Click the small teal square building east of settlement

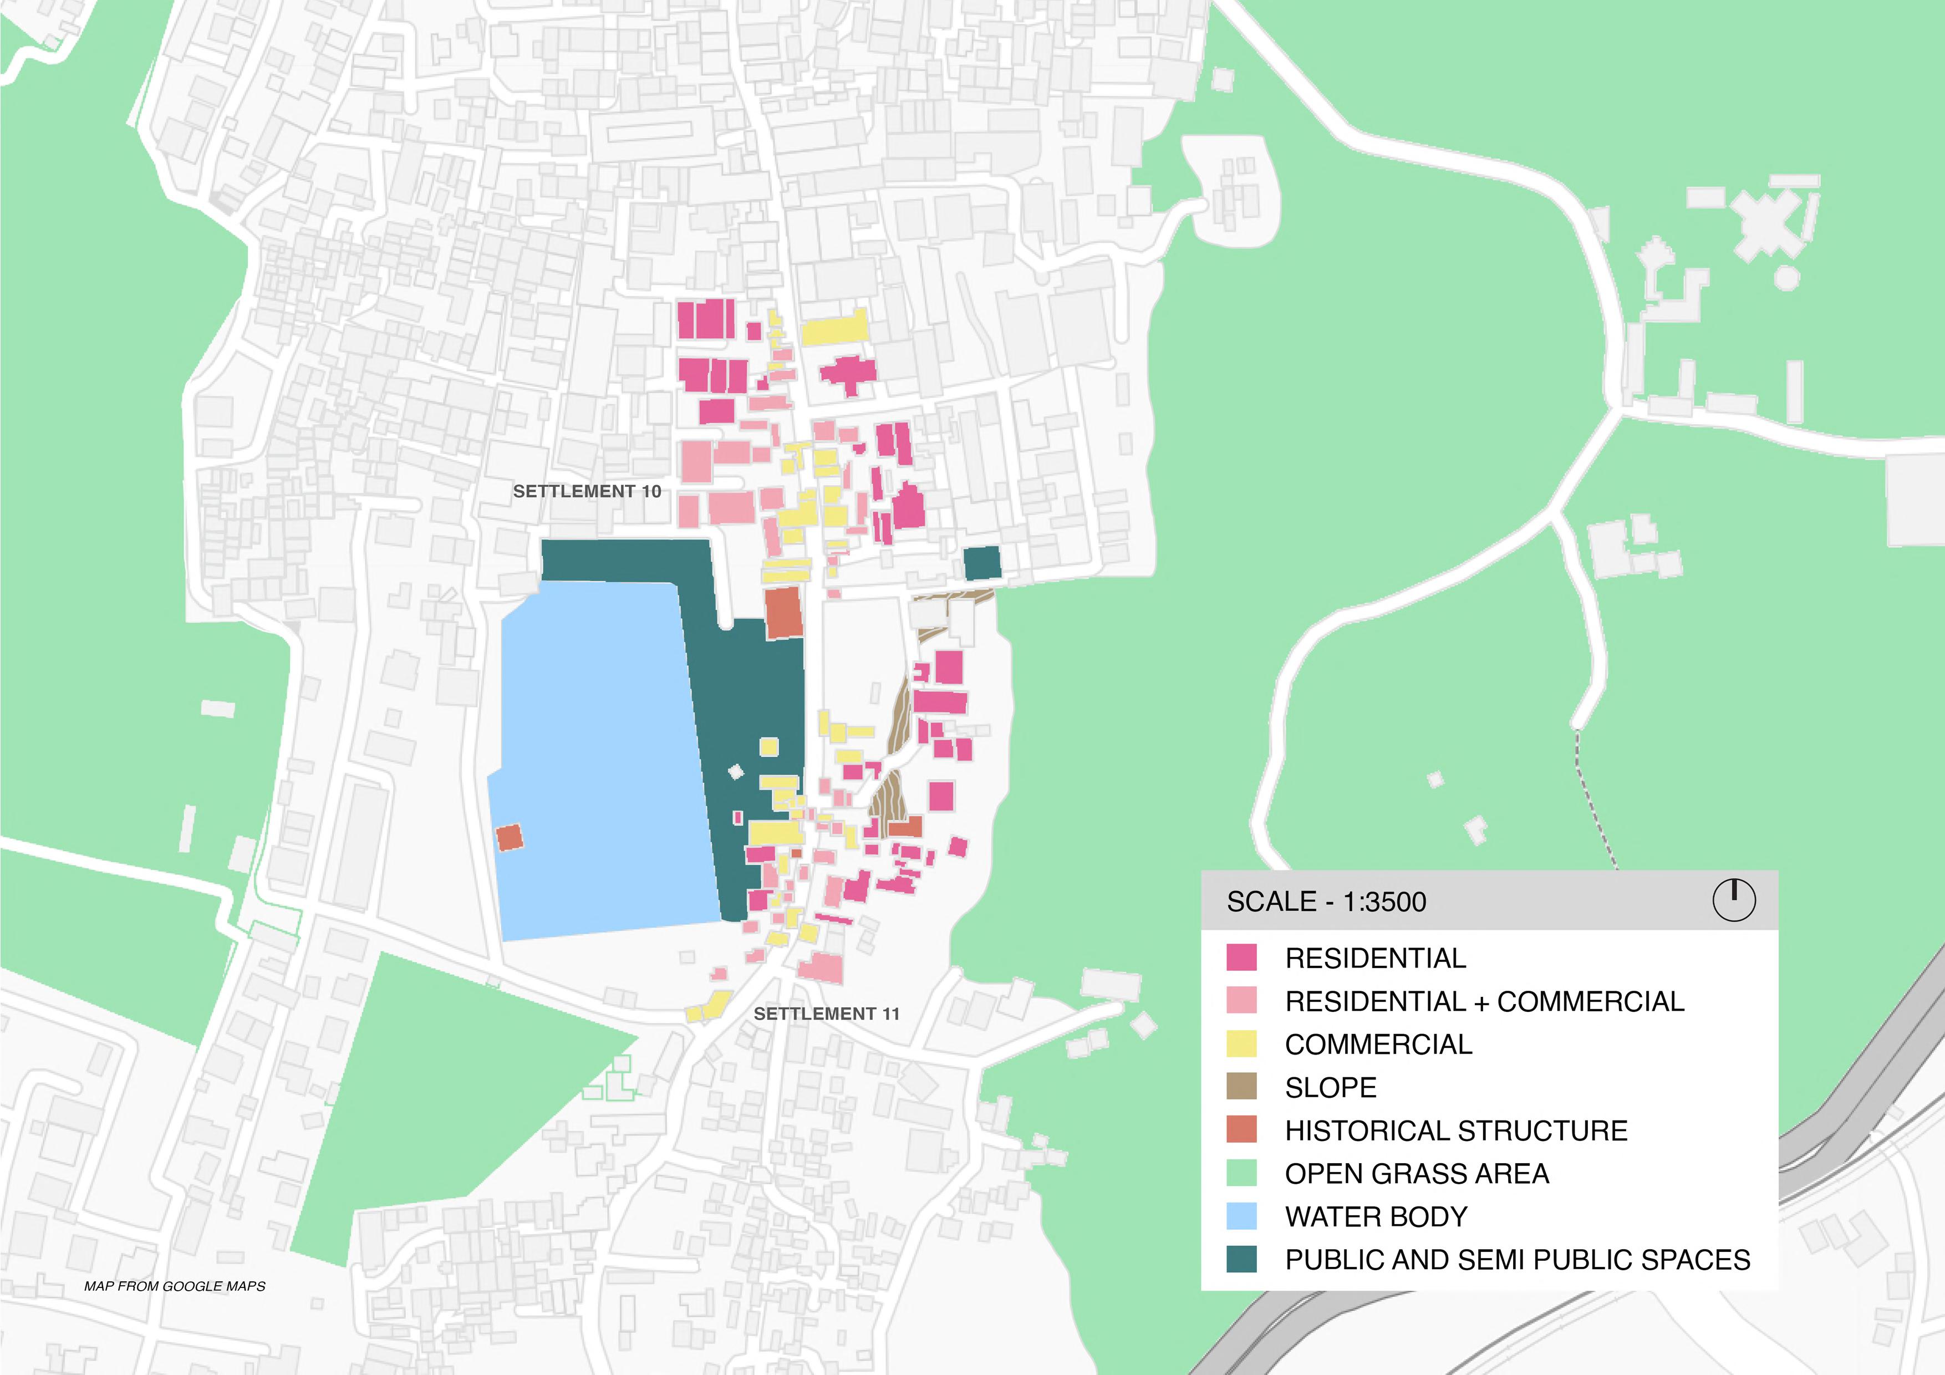pyautogui.click(x=982, y=563)
